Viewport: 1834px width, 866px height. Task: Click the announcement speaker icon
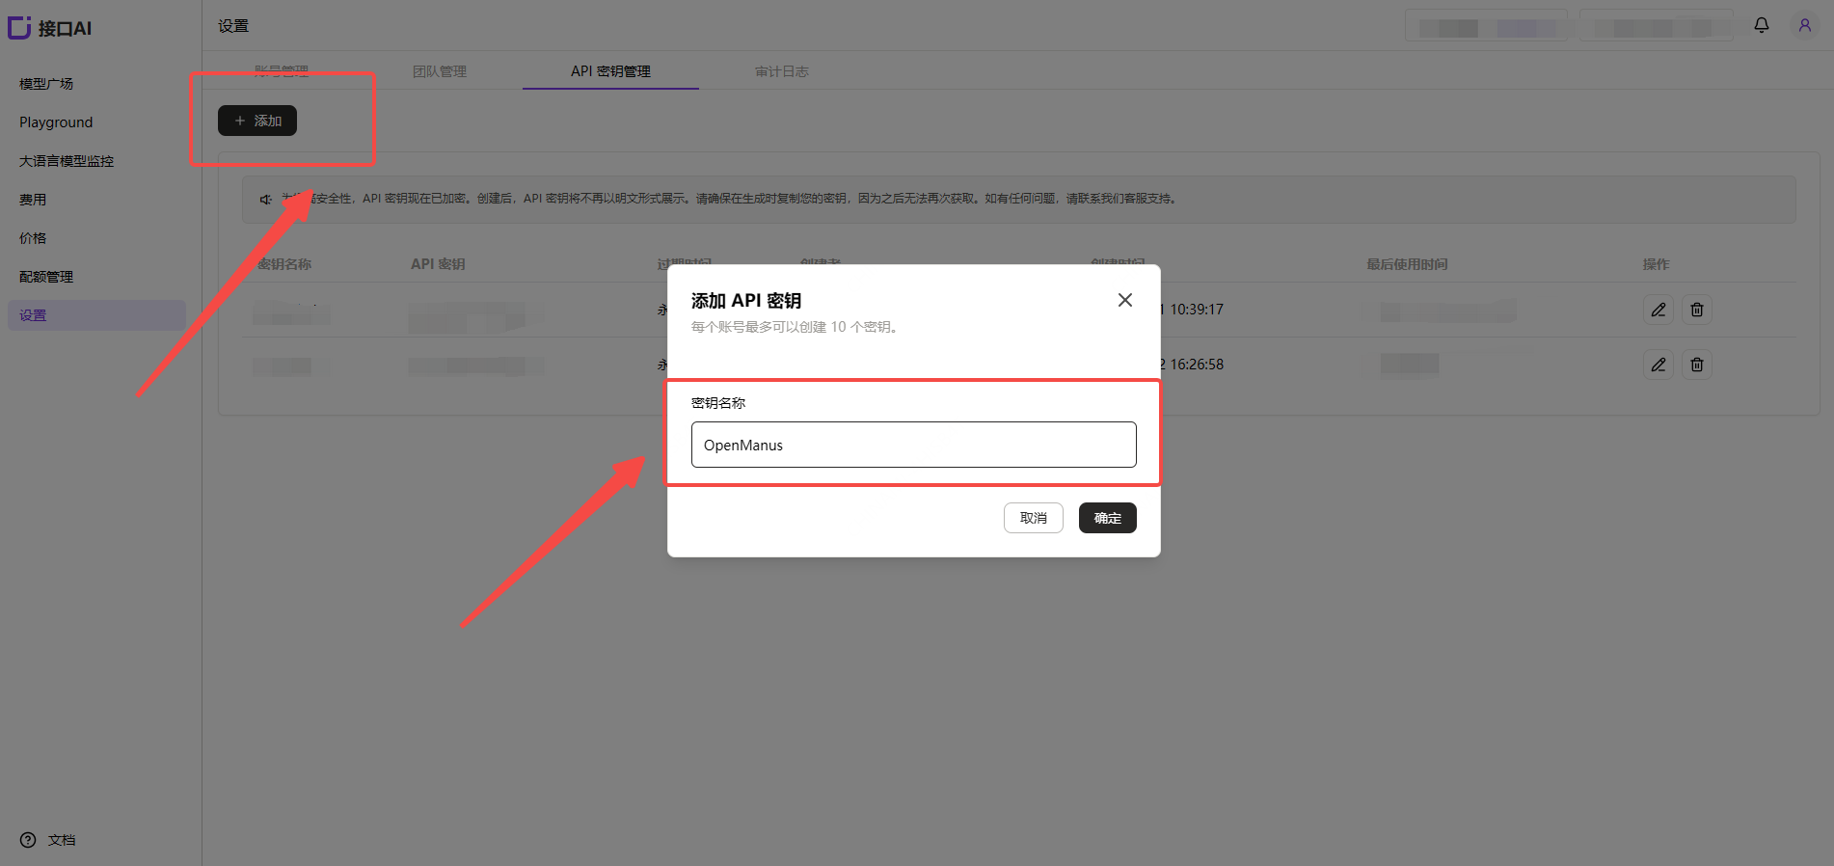[265, 200]
